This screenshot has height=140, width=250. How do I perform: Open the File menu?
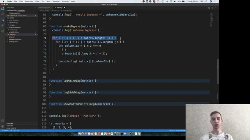tap(16, 2)
